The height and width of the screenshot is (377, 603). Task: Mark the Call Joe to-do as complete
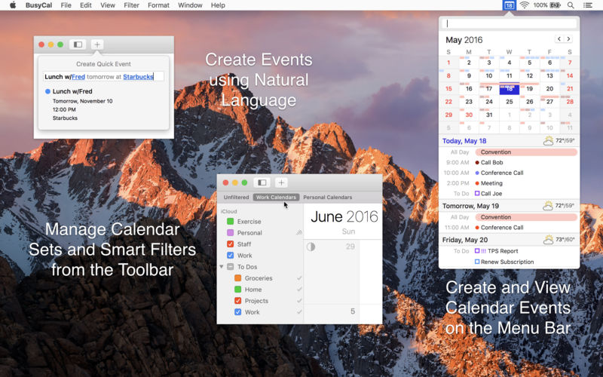[x=477, y=194]
